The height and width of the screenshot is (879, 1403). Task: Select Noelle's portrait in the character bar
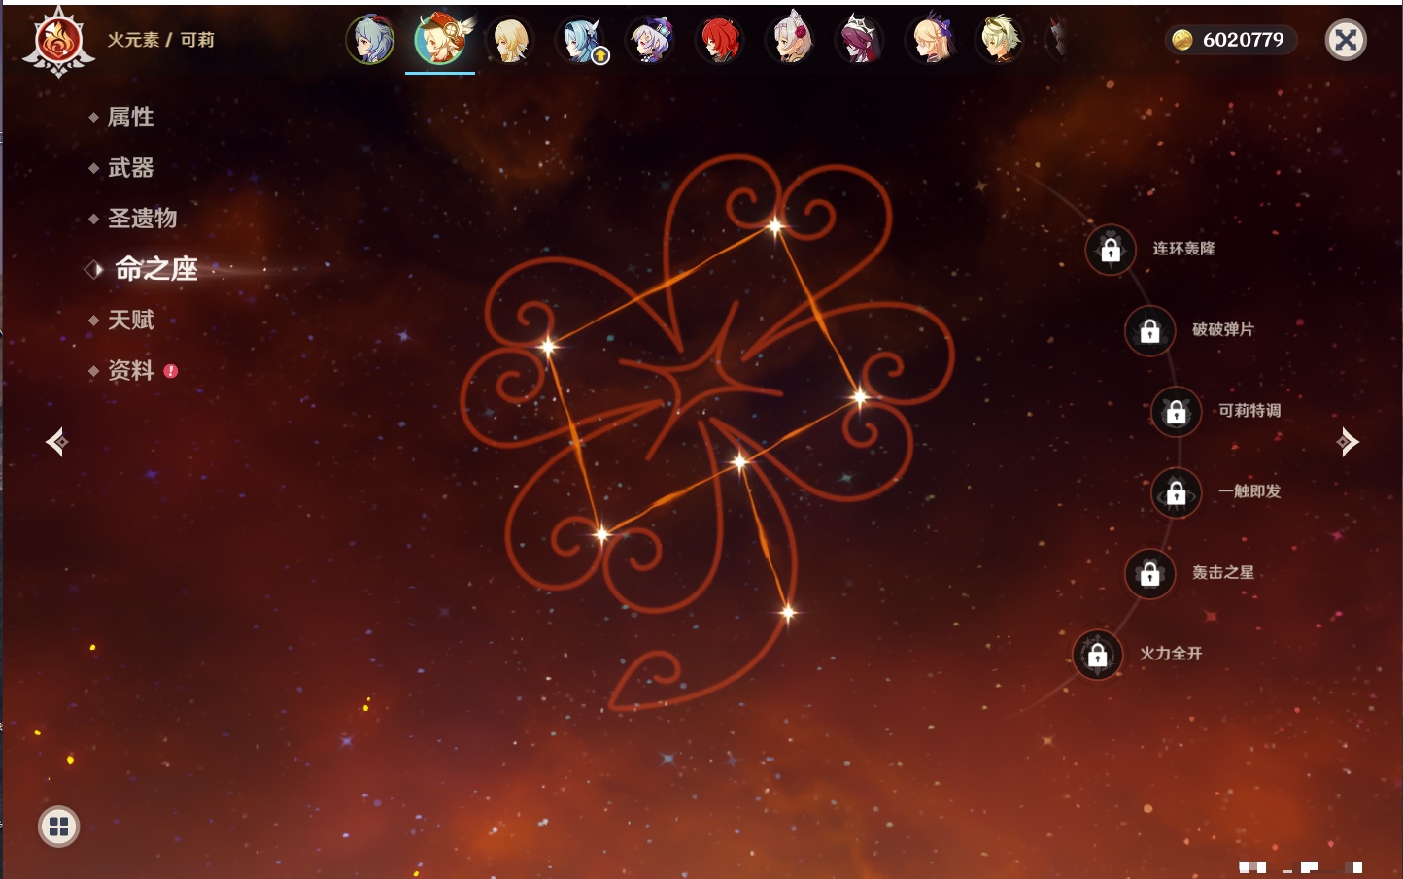point(790,40)
